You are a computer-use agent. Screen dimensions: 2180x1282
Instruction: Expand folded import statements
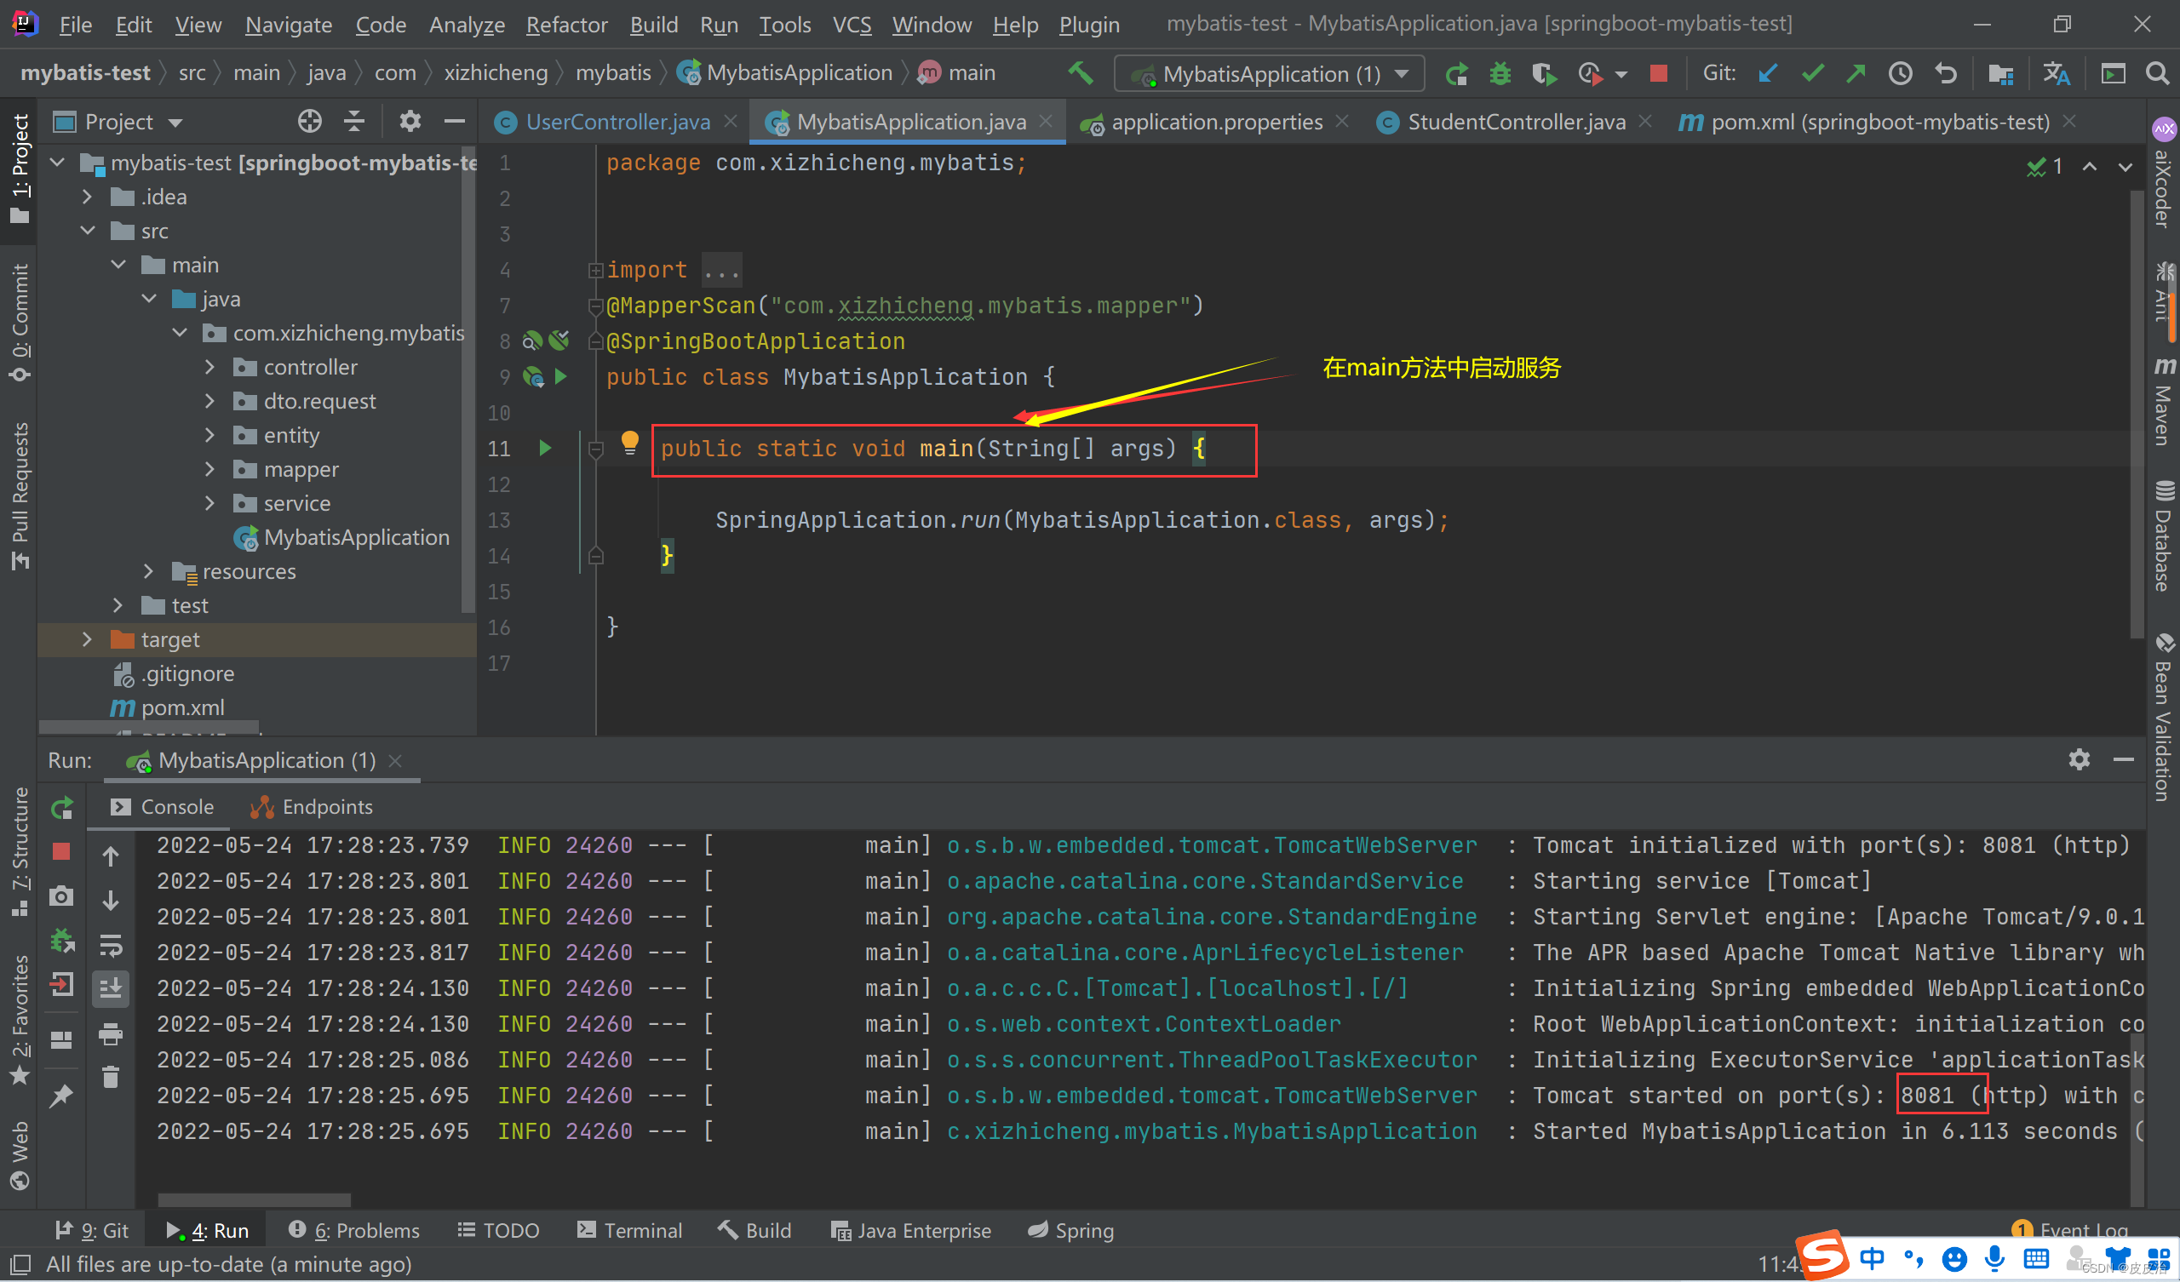[595, 270]
